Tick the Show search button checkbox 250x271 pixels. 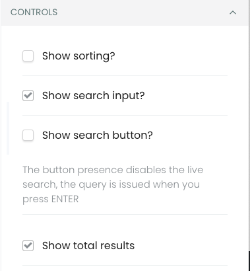(28, 135)
